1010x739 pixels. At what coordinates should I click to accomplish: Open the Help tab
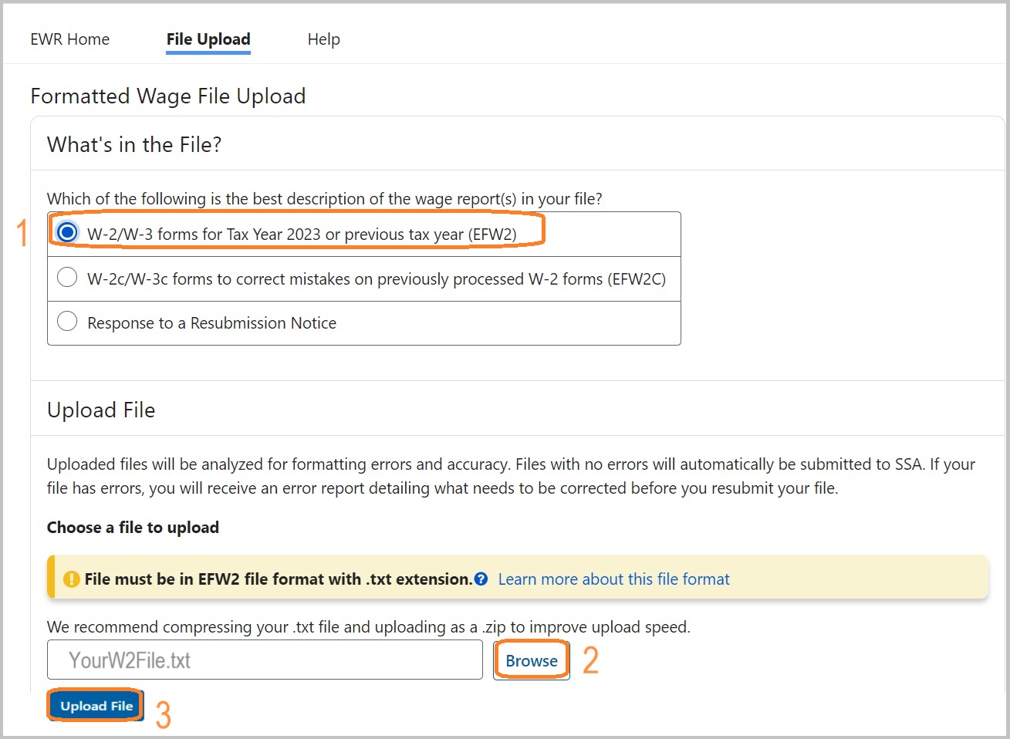tap(323, 39)
